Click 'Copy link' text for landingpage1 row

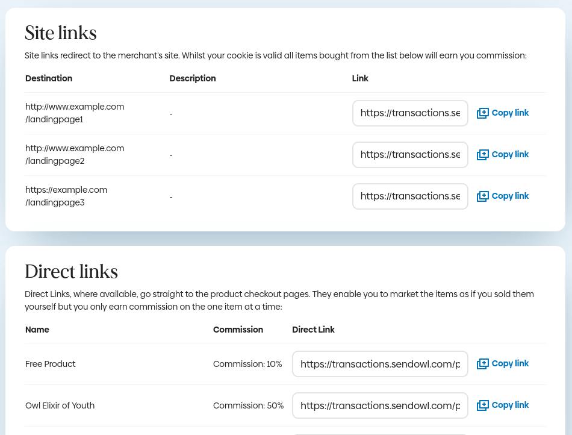[x=510, y=113]
